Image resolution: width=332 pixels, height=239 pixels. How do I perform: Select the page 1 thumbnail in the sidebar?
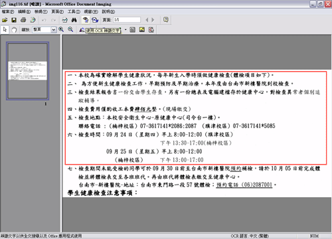27,71
